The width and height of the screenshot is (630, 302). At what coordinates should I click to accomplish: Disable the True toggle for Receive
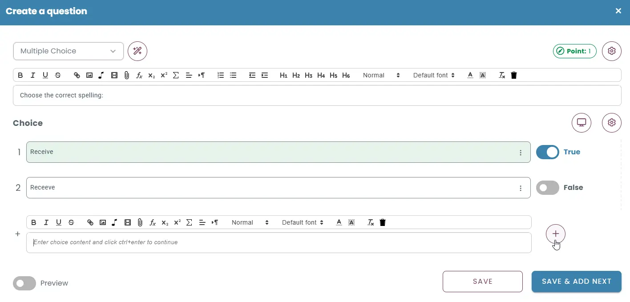click(x=547, y=152)
